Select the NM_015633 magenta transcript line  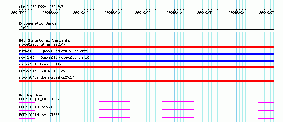click(146, 110)
